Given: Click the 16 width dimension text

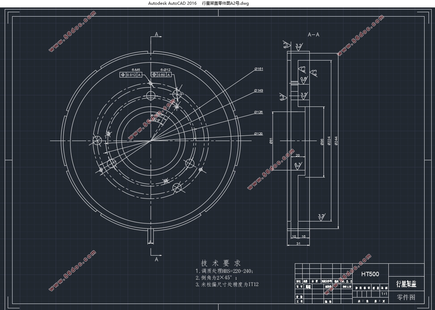Looking at the screenshot, I should point(303,236).
